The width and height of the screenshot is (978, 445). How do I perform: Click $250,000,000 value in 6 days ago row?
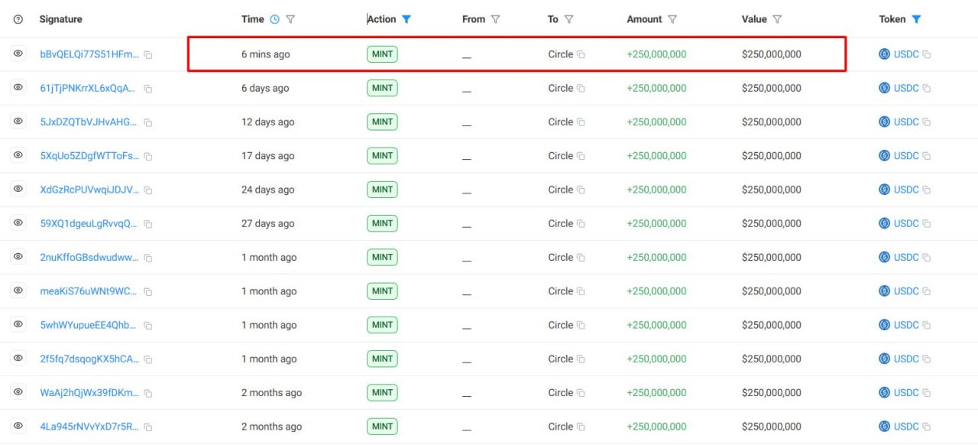(x=772, y=88)
